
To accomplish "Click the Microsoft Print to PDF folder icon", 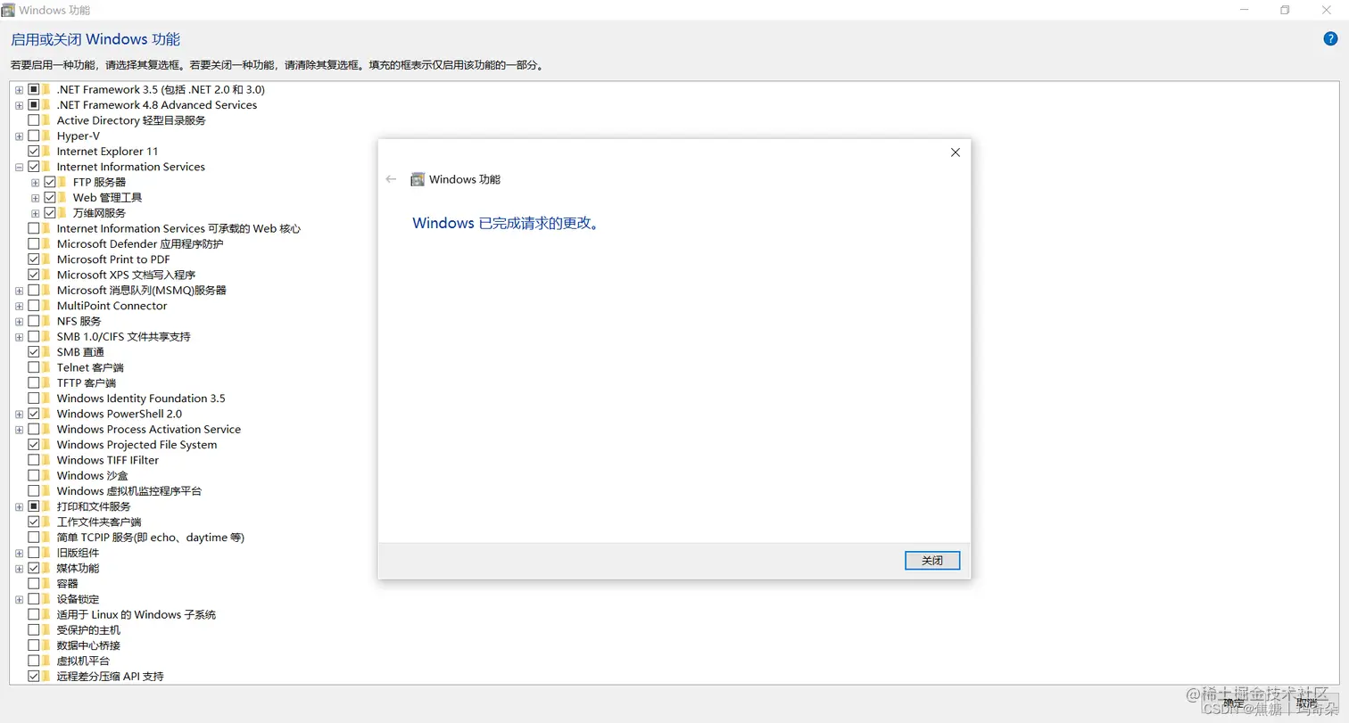I will pyautogui.click(x=46, y=259).
